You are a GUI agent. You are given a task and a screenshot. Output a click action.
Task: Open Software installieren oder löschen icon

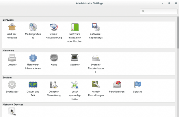pos(75,27)
